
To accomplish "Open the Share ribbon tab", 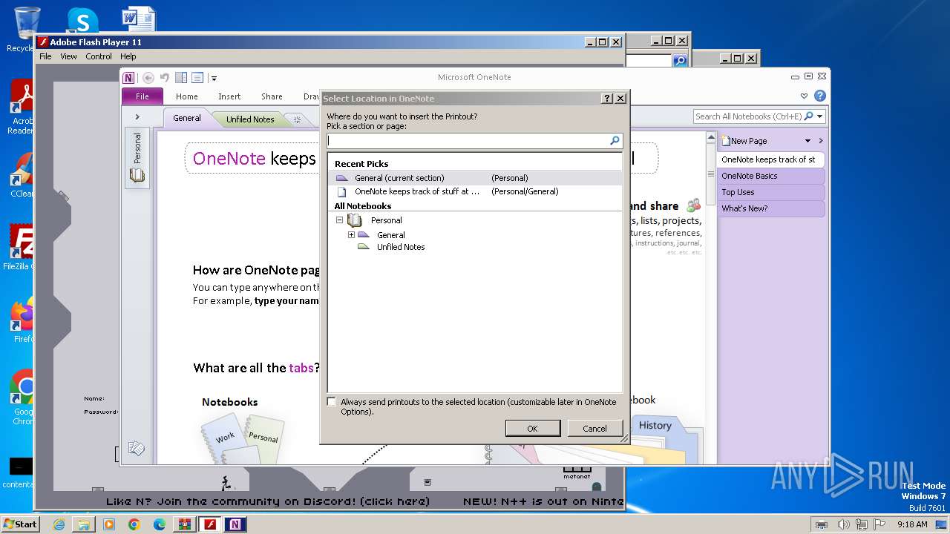I will pos(272,96).
